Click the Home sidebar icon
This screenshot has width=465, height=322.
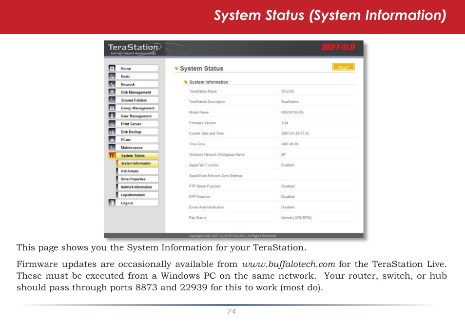tap(112, 68)
